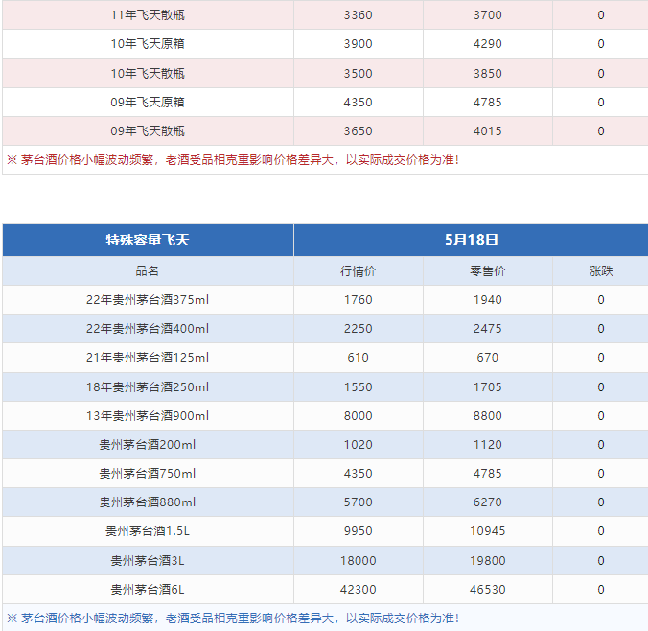This screenshot has height=631, width=648.
Task: Click 4785 price in 贵州茅台酒750ml row
Action: (x=487, y=474)
